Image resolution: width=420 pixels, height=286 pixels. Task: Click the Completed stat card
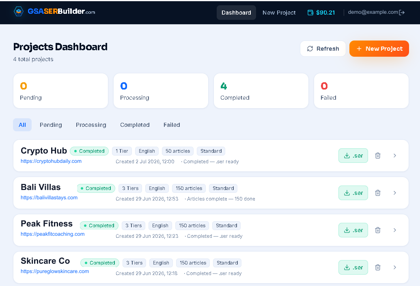261,91
